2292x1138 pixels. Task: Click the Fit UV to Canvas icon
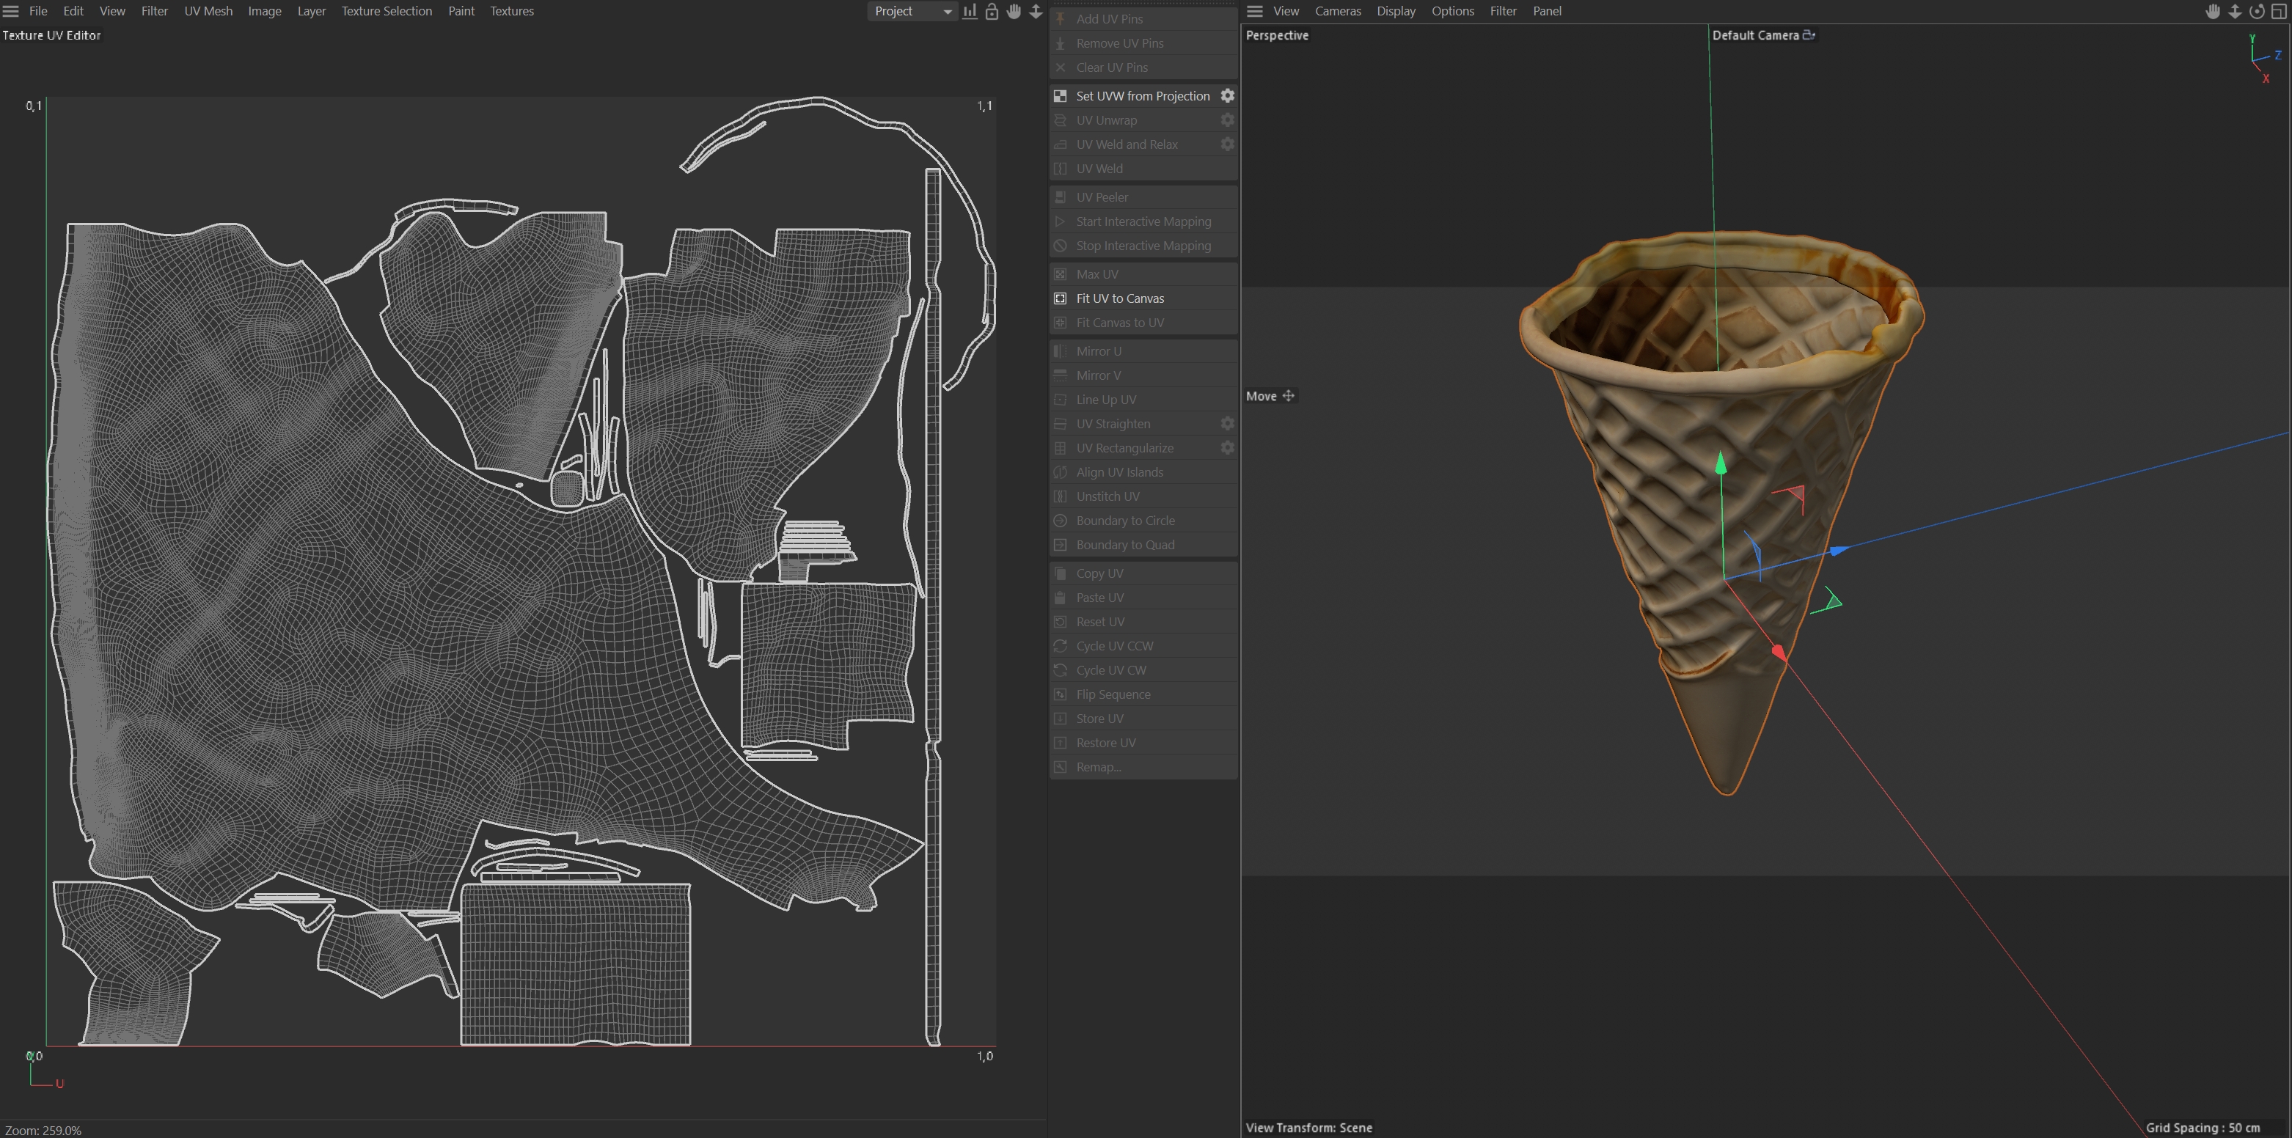[x=1061, y=298]
